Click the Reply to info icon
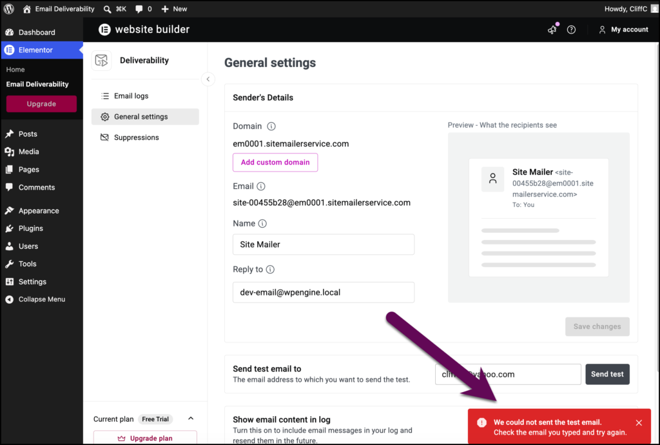This screenshot has width=660, height=445. pyautogui.click(x=270, y=270)
